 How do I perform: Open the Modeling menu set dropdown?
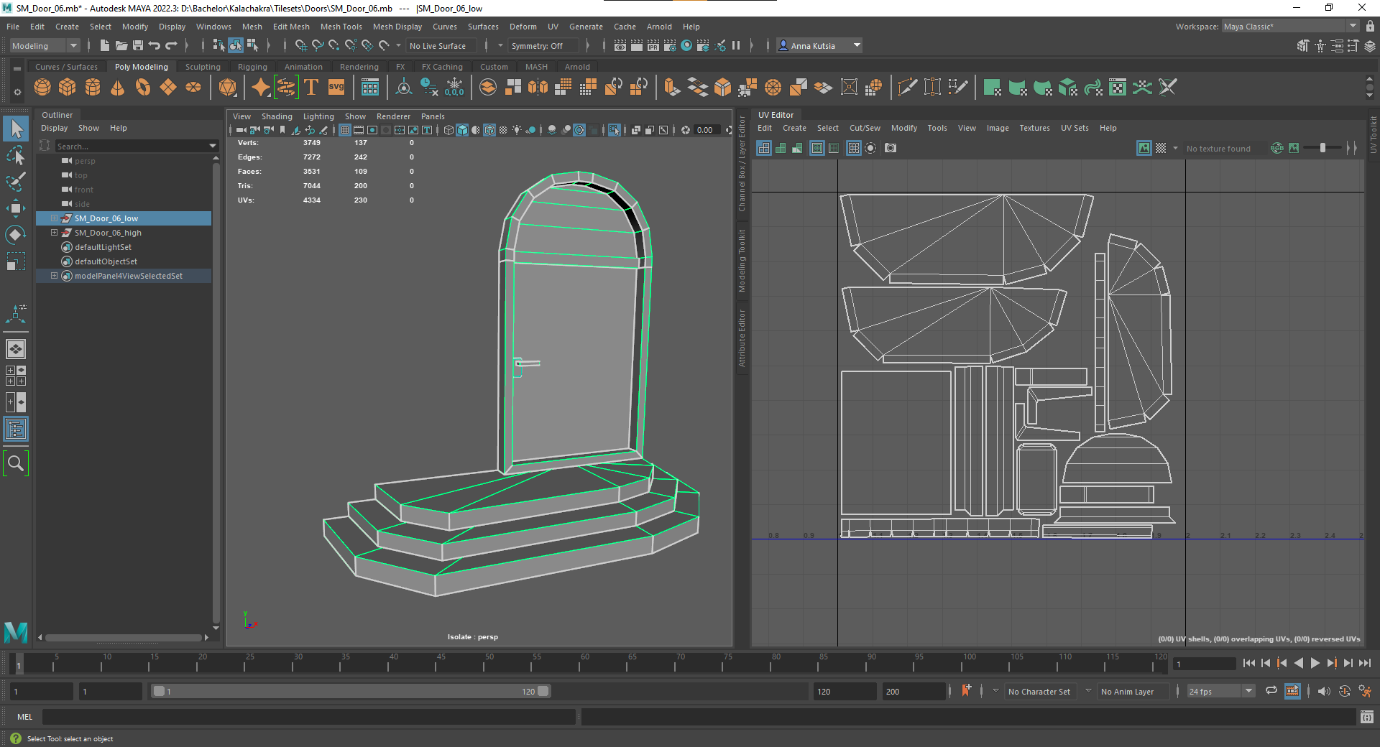point(45,45)
